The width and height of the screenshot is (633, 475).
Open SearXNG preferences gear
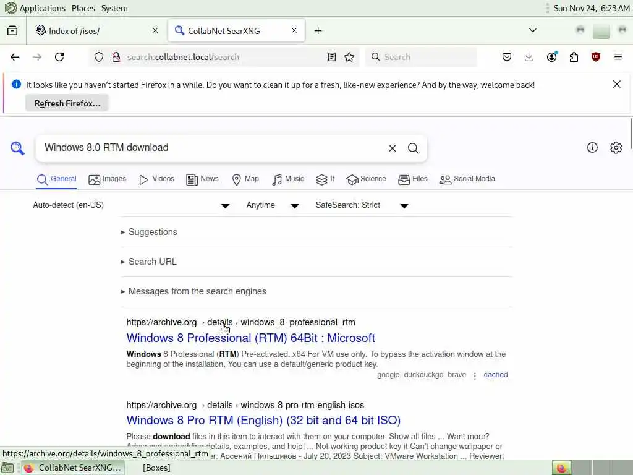pos(616,148)
